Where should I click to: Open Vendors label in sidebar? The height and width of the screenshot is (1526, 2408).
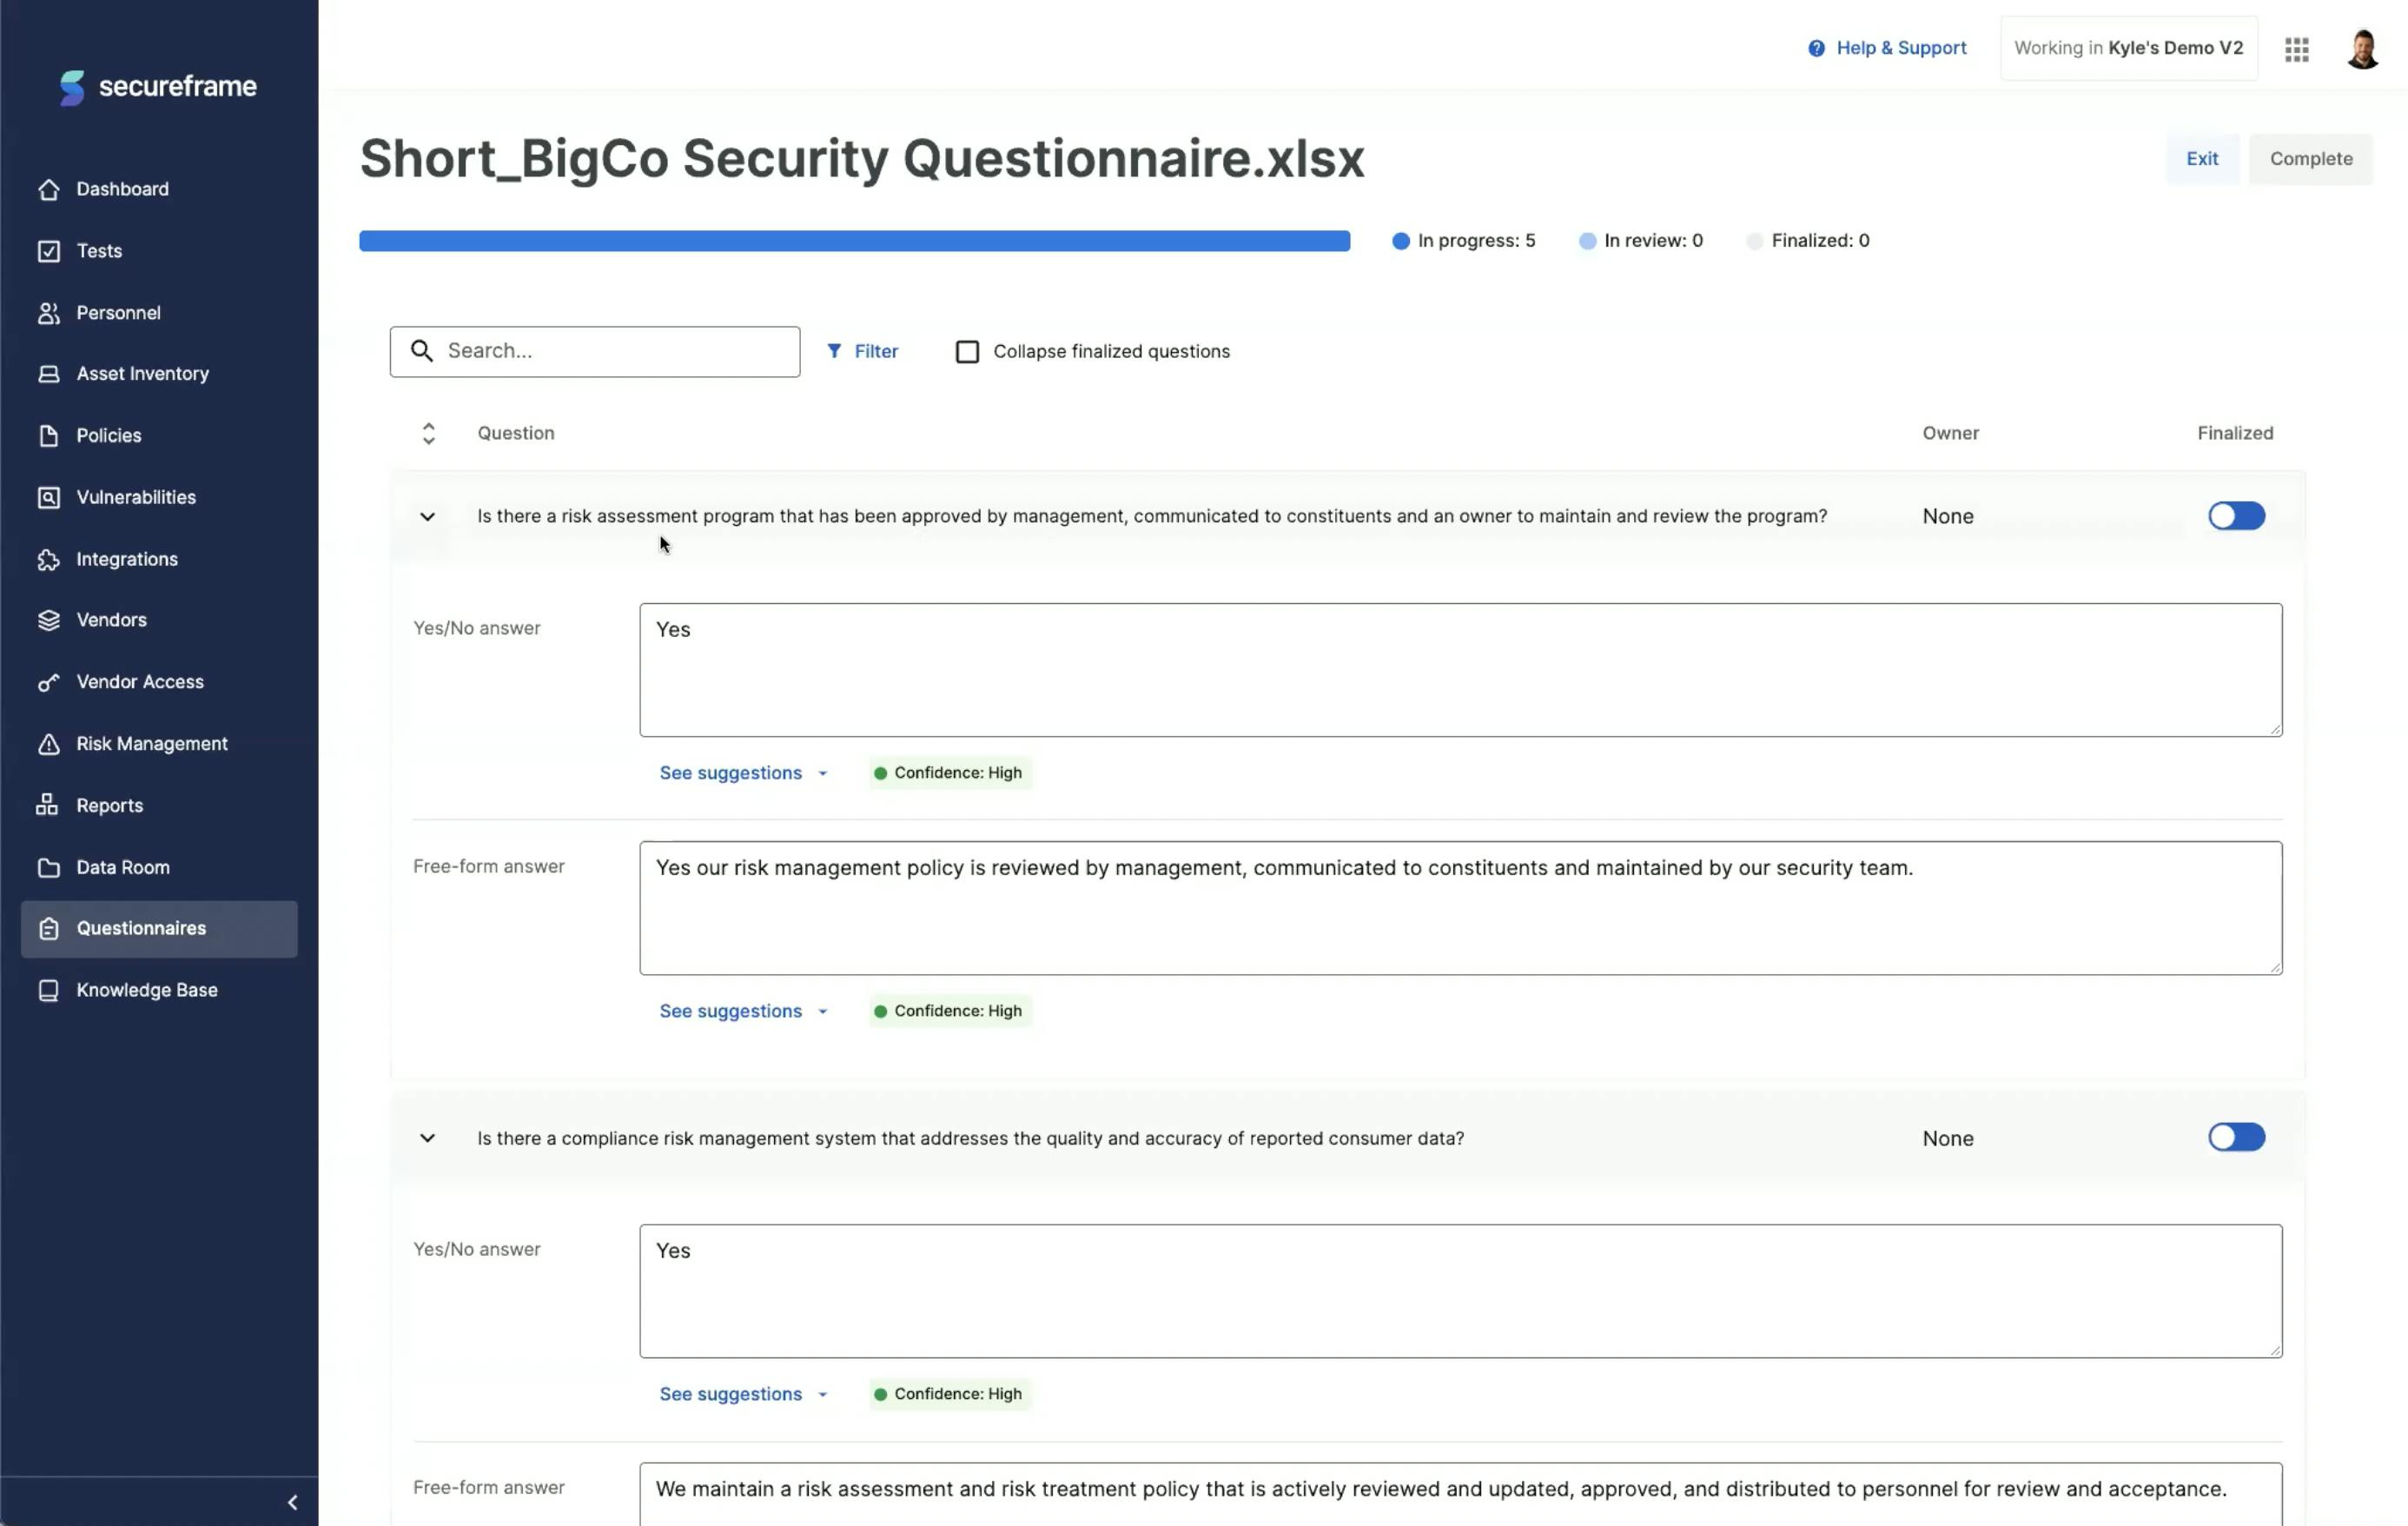(112, 620)
